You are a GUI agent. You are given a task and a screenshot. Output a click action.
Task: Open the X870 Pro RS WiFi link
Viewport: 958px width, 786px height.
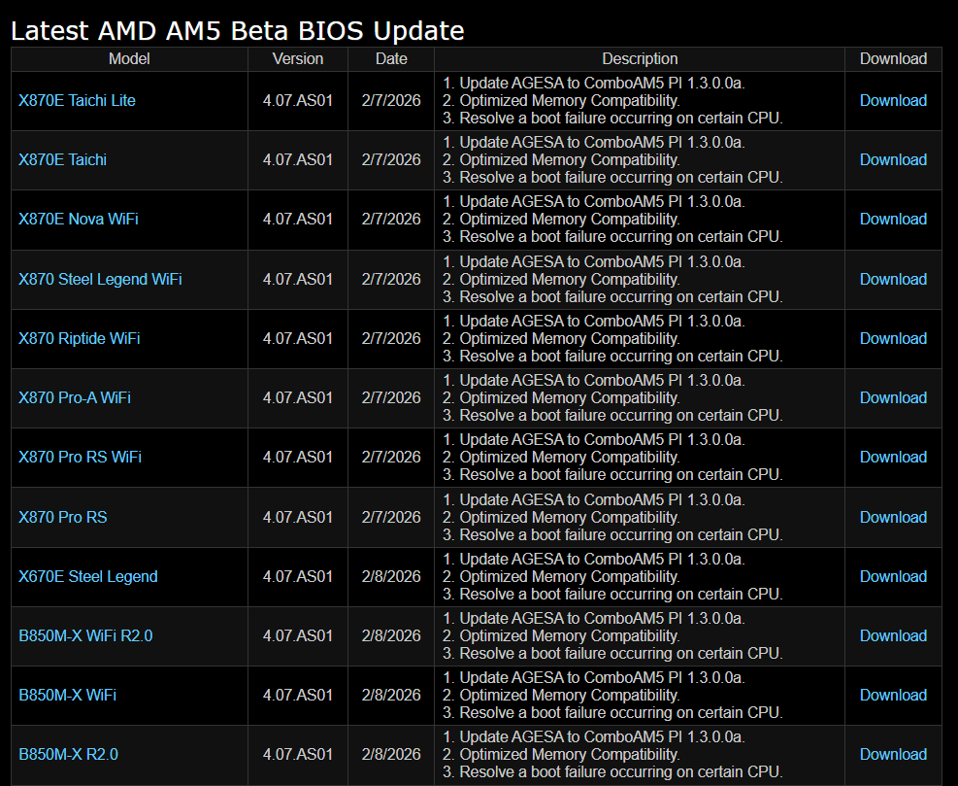(80, 457)
